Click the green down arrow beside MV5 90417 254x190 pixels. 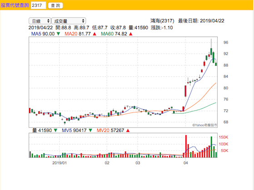(90, 130)
